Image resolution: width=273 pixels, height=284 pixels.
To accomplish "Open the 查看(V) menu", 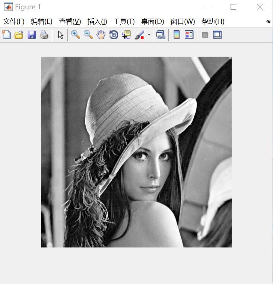I will (x=70, y=22).
